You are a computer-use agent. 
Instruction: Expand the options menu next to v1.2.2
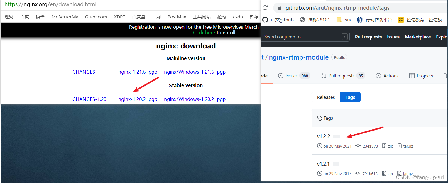[x=336, y=136]
